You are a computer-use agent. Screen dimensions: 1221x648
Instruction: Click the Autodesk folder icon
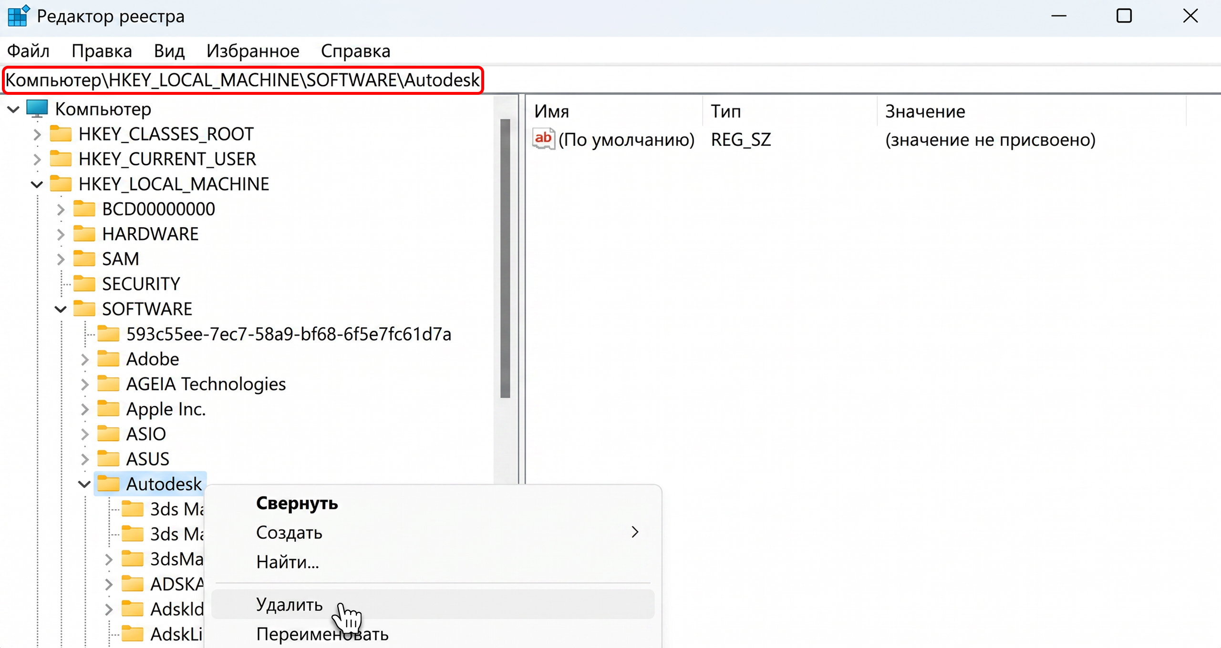[x=108, y=484]
